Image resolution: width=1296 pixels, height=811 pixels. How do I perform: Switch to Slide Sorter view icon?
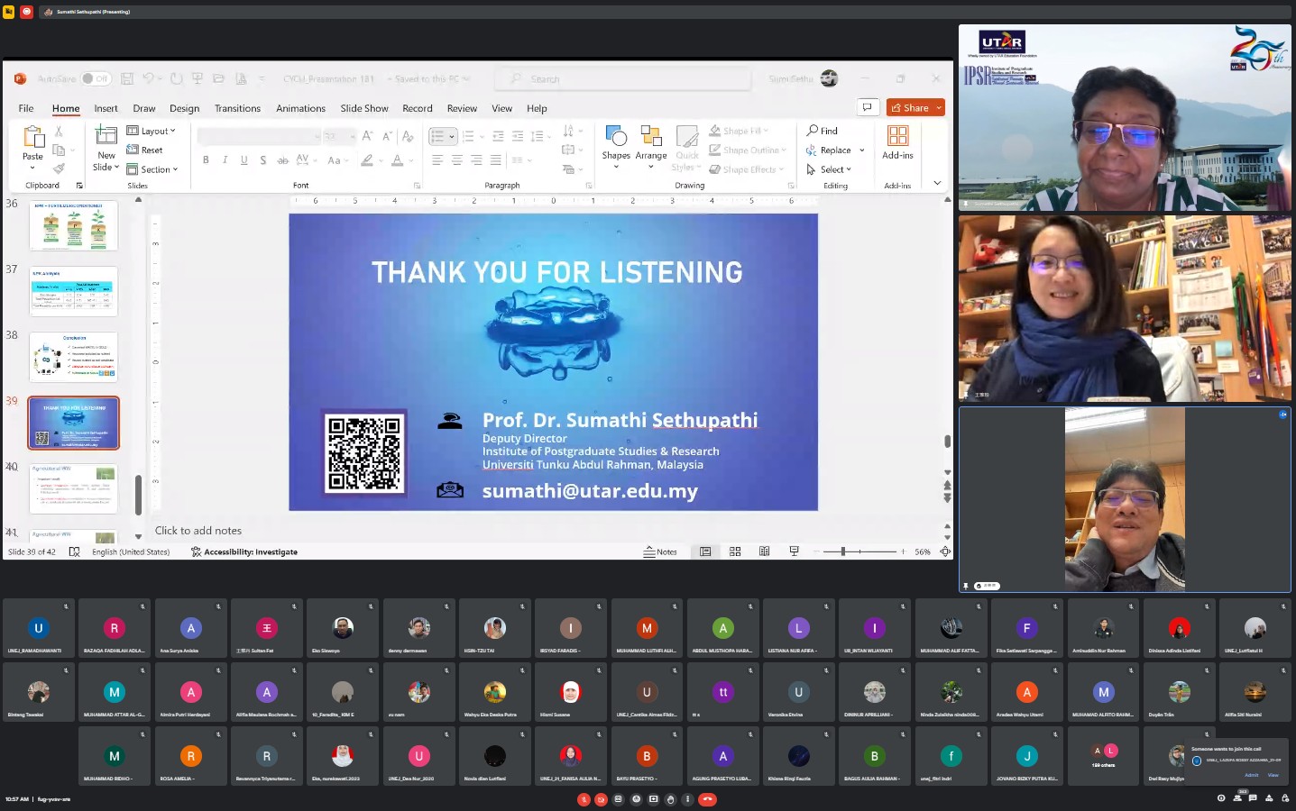[x=735, y=551]
